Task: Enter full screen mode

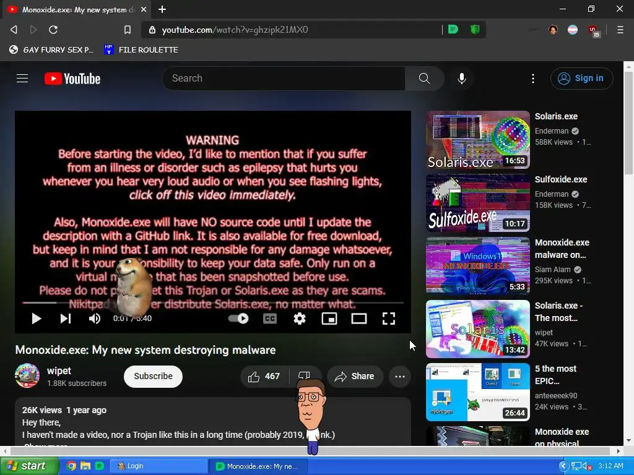Action: [x=389, y=319]
